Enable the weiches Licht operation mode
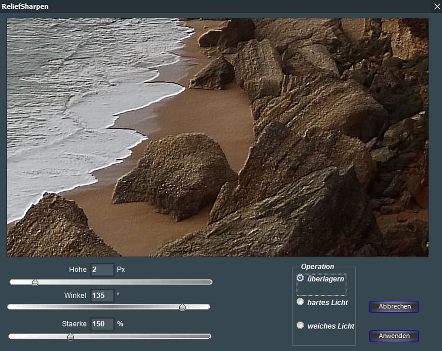 click(x=301, y=326)
